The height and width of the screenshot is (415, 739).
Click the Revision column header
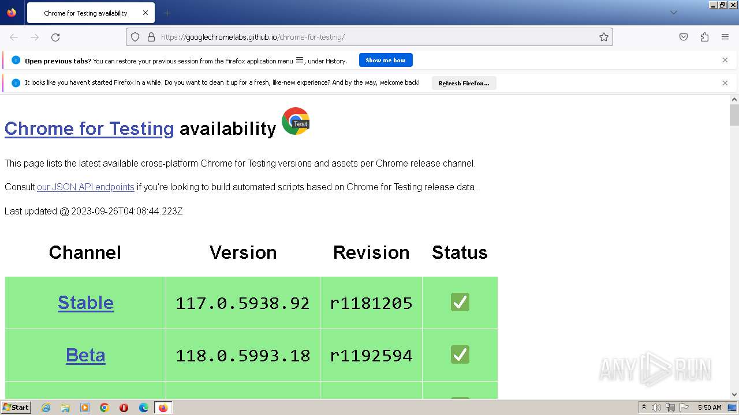371,252
